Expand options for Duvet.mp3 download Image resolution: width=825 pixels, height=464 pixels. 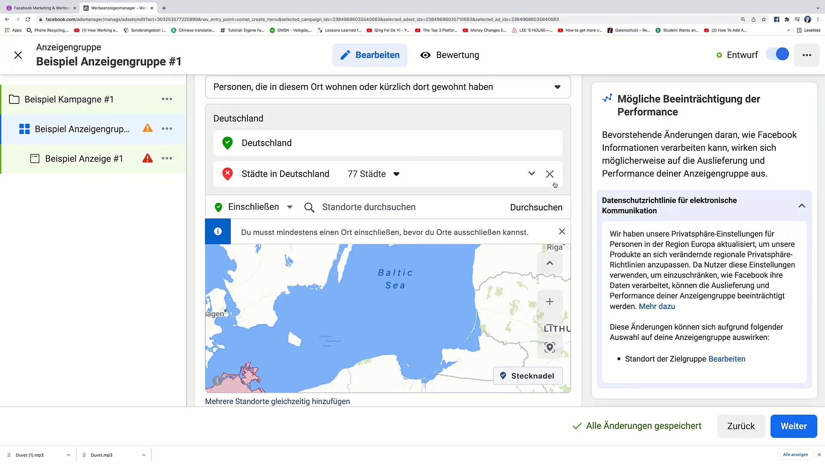pos(144,455)
